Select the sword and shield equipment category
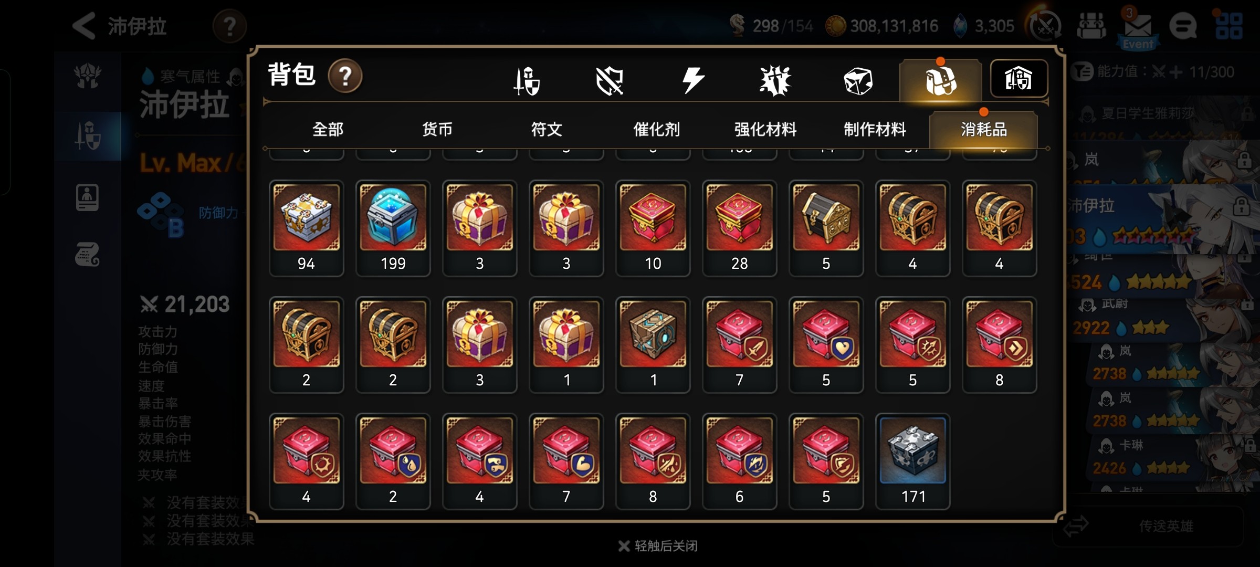The width and height of the screenshot is (1260, 567). (x=527, y=81)
